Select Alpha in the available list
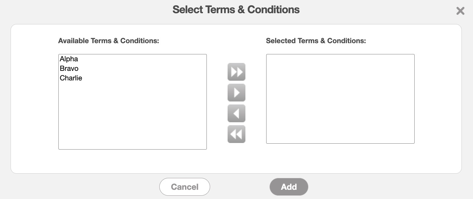The image size is (473, 199). pyautogui.click(x=69, y=59)
